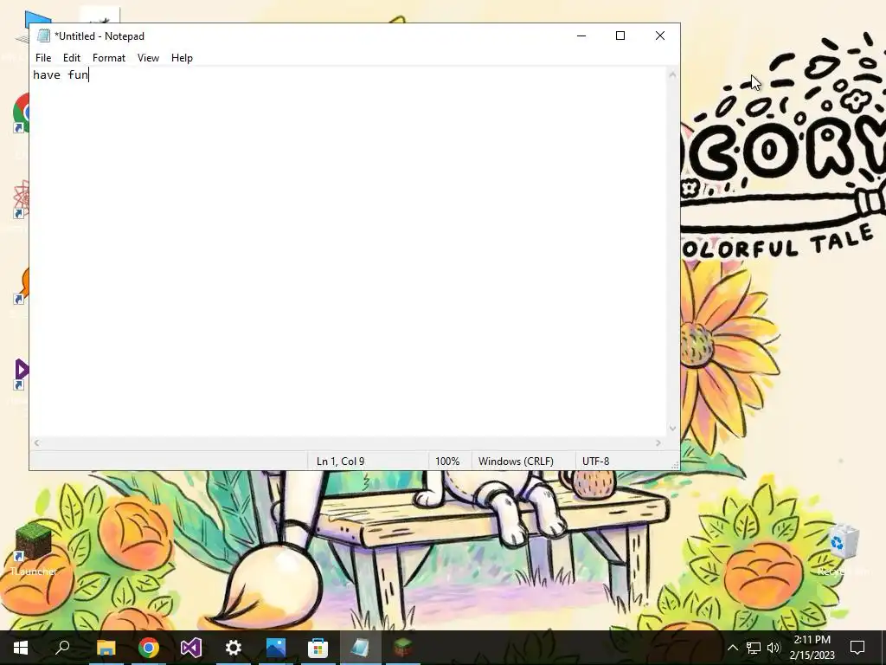
Task: Launch Google Chrome from the taskbar
Action: click(x=149, y=648)
